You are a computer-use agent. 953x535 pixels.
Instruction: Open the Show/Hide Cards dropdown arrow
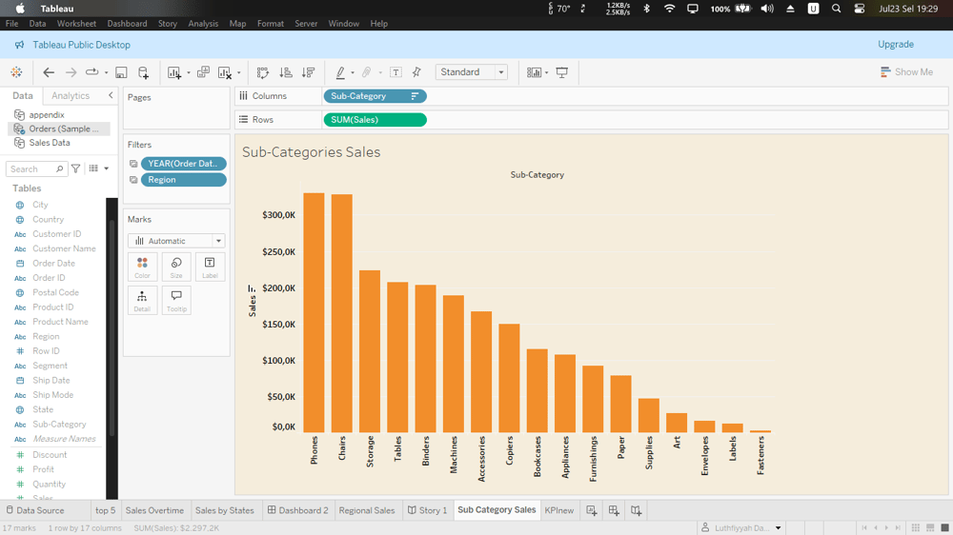(546, 73)
